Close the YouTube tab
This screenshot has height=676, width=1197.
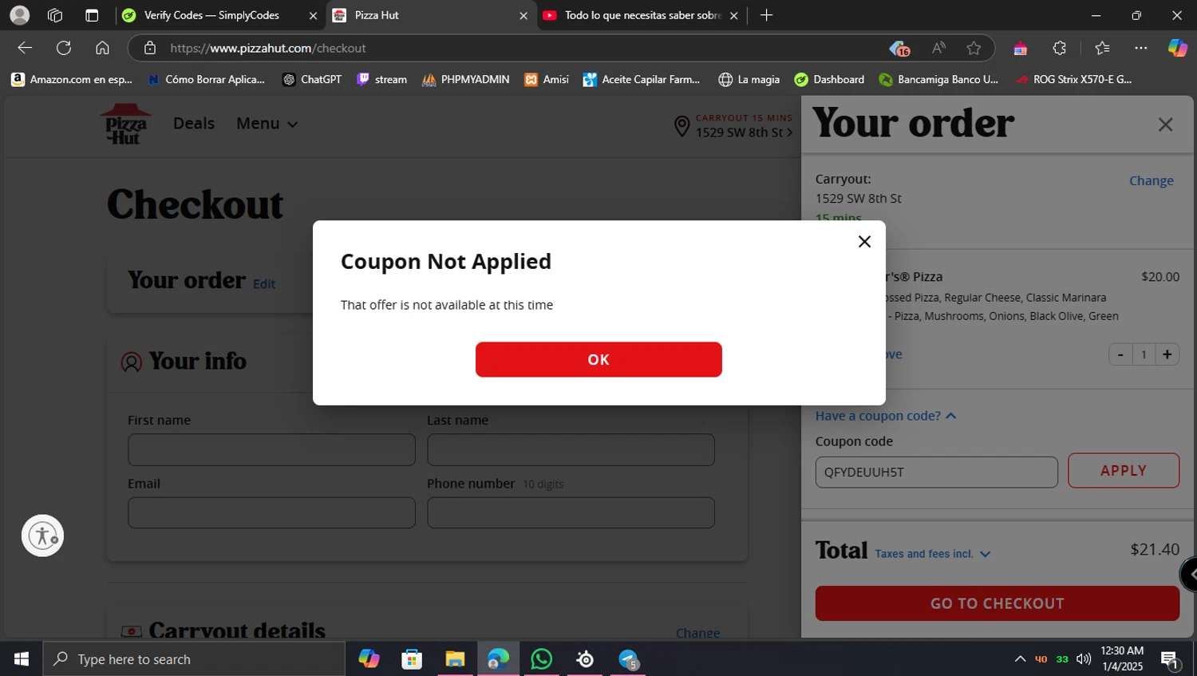(733, 15)
